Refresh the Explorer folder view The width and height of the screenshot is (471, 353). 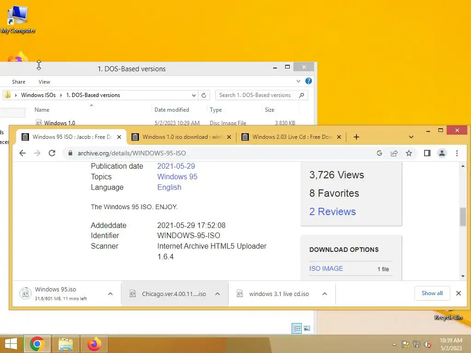pyautogui.click(x=204, y=95)
